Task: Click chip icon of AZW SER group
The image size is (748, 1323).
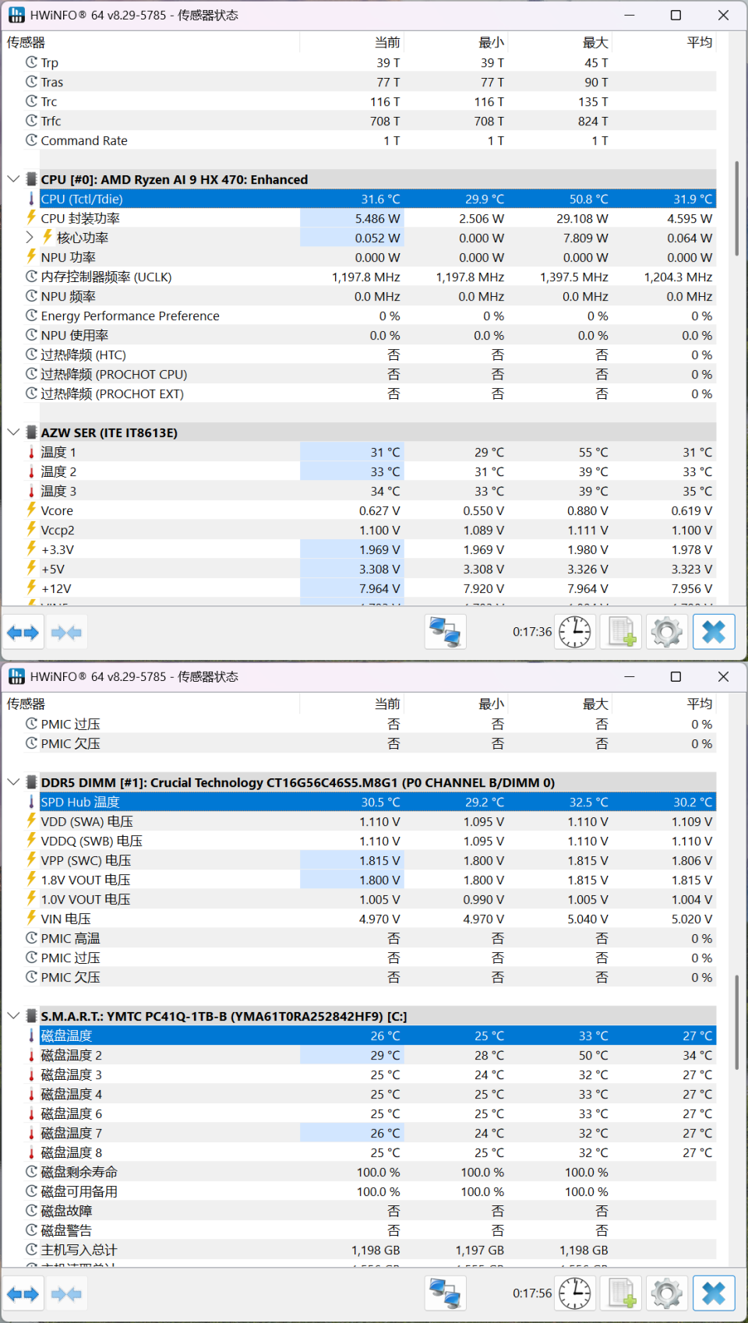Action: 31,432
